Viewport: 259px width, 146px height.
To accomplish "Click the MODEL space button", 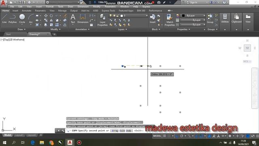I will click(x=157, y=136).
